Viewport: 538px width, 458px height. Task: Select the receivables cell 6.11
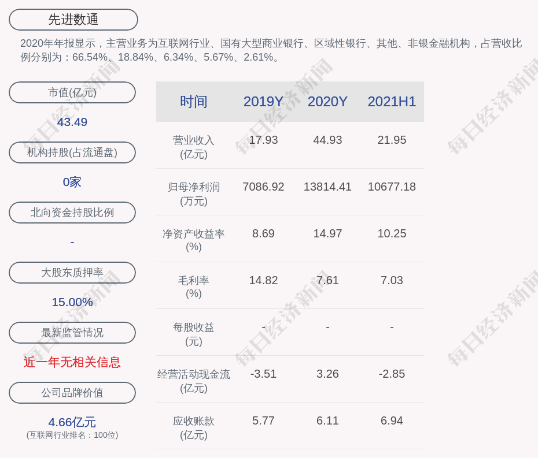point(327,420)
